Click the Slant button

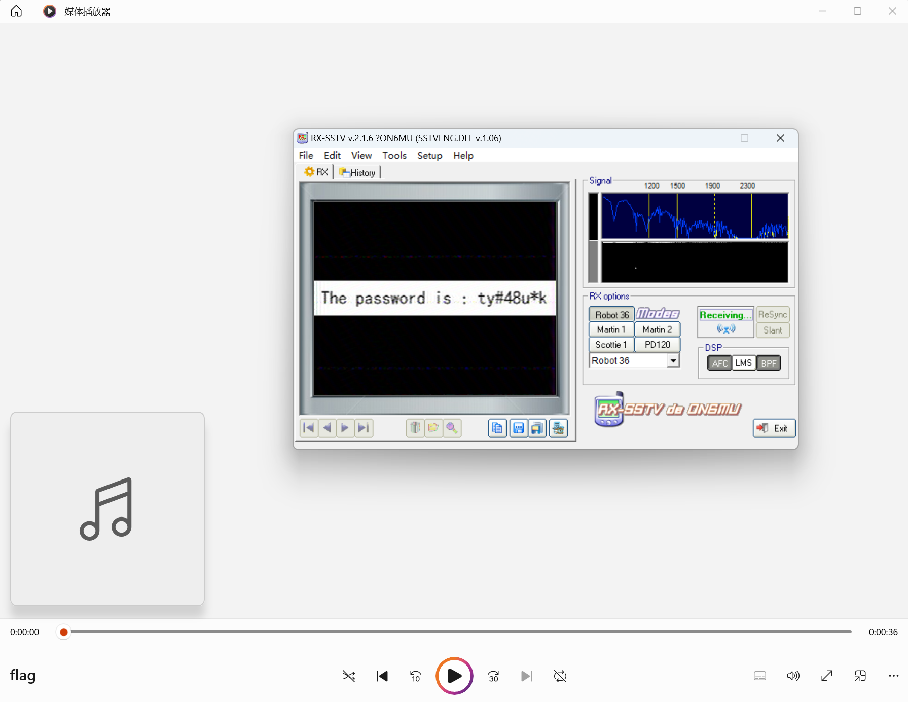pyautogui.click(x=772, y=330)
